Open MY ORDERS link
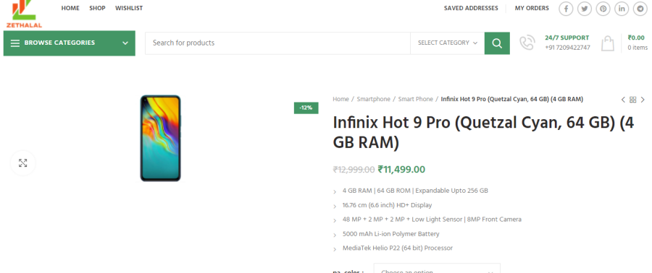652x273 pixels. [532, 8]
